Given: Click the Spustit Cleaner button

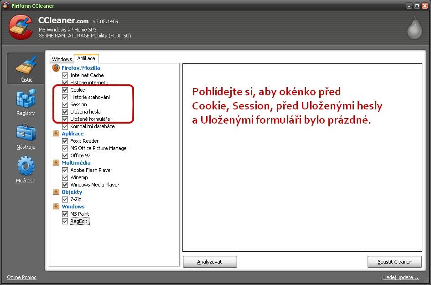Looking at the screenshot, I should click(395, 262).
